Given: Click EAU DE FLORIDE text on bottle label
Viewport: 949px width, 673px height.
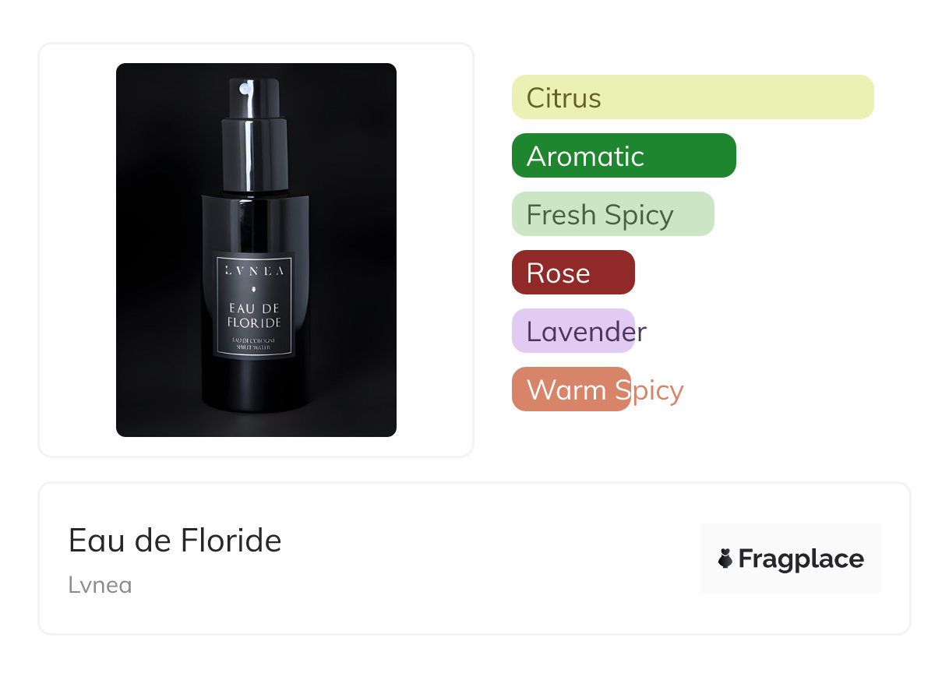Looking at the screenshot, I should click(254, 315).
